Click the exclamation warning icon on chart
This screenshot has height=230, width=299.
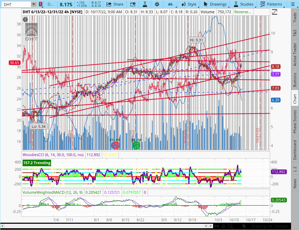[25, 19]
